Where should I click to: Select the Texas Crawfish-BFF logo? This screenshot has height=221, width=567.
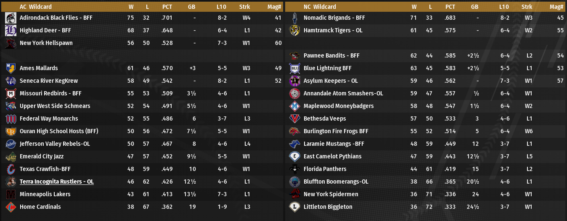pyautogui.click(x=11, y=169)
